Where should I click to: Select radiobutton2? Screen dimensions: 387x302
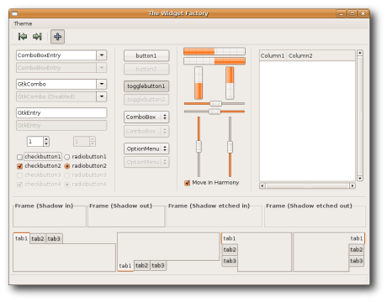point(67,166)
